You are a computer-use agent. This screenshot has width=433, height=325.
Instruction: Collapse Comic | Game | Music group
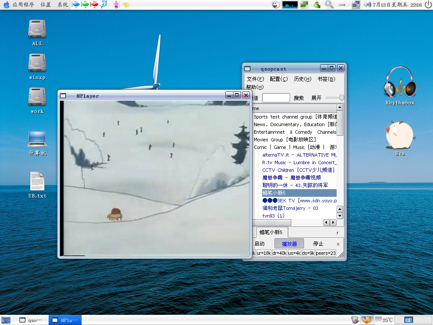click(294, 147)
